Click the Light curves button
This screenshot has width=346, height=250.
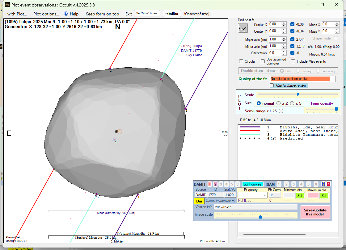(252, 184)
